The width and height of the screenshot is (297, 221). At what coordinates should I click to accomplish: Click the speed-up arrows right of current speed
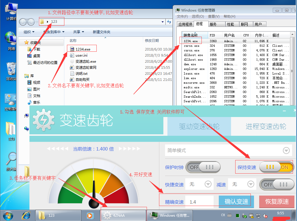tap(129, 149)
